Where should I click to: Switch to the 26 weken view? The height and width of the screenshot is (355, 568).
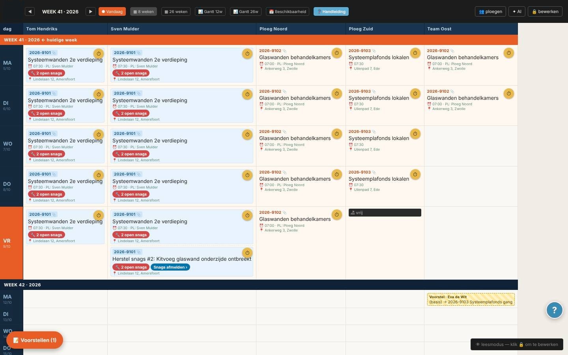pos(176,11)
